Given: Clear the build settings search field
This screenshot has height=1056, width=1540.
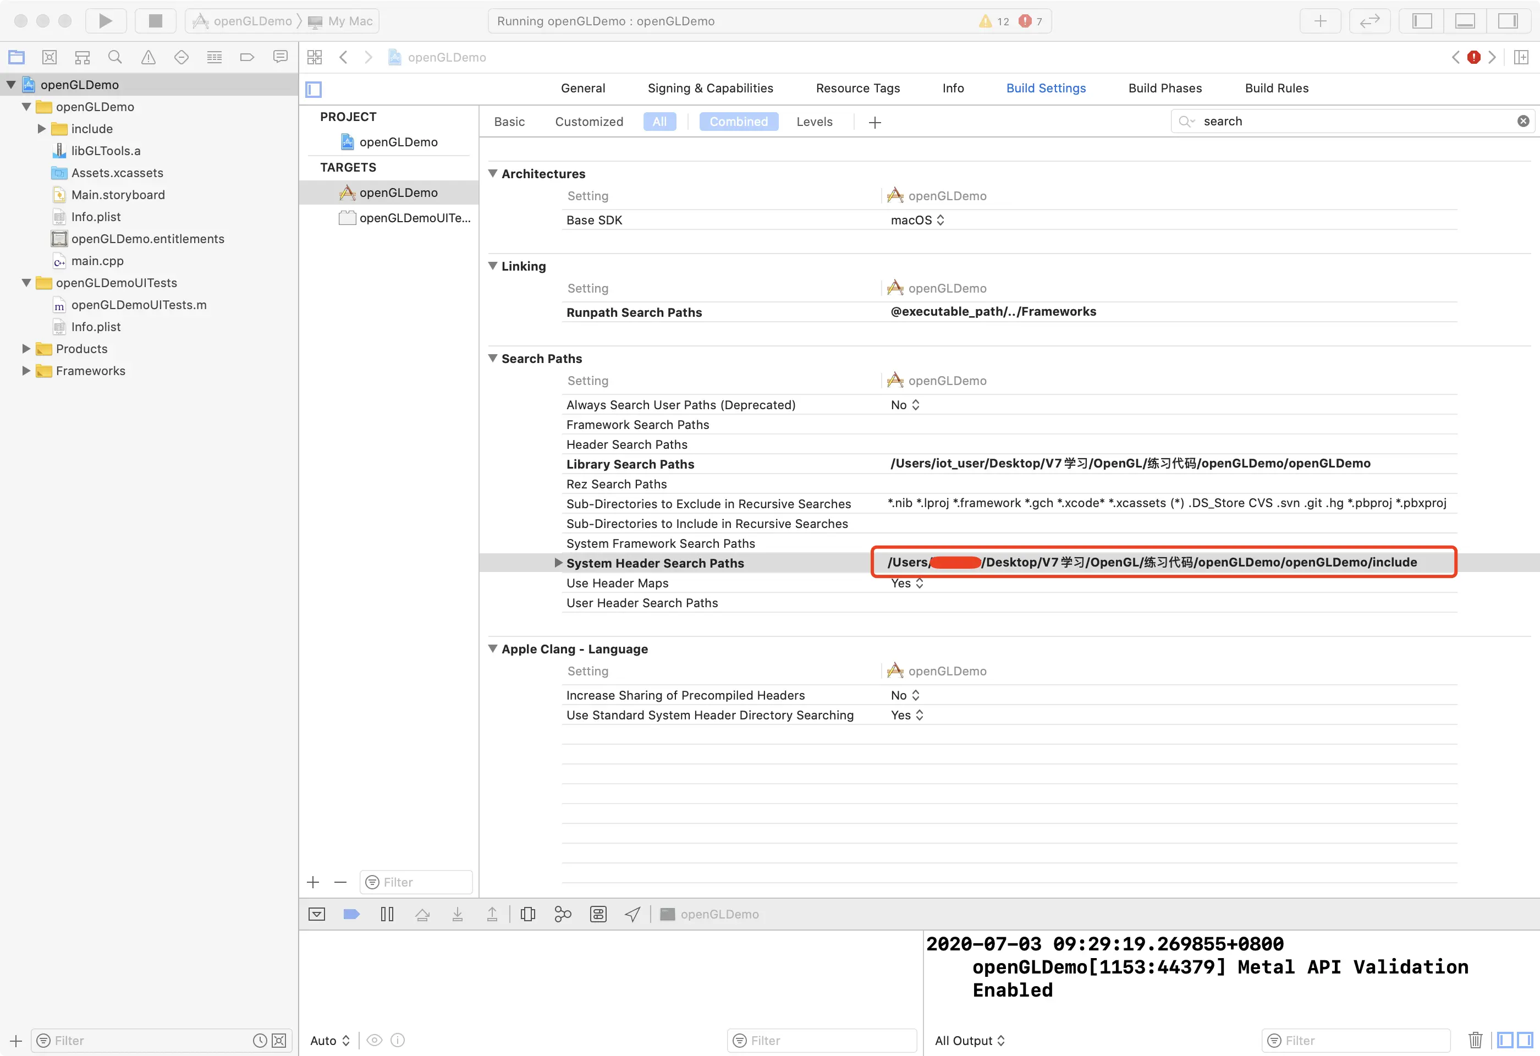Looking at the screenshot, I should (1523, 121).
